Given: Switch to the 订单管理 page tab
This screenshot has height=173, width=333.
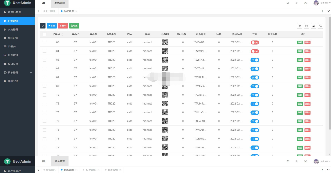Looking at the screenshot, I should coord(90,170).
